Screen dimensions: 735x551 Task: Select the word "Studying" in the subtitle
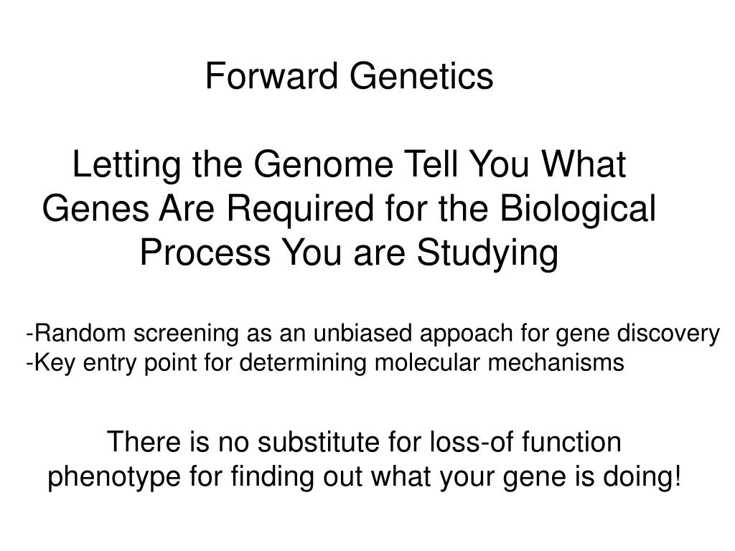(x=487, y=253)
